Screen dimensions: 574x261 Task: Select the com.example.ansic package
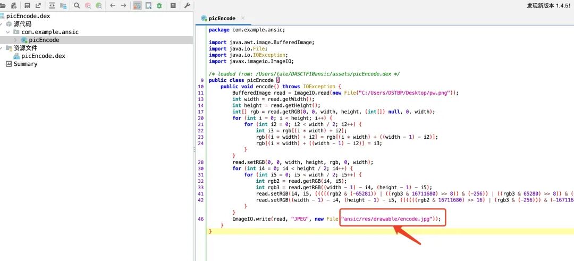pyautogui.click(x=50, y=32)
